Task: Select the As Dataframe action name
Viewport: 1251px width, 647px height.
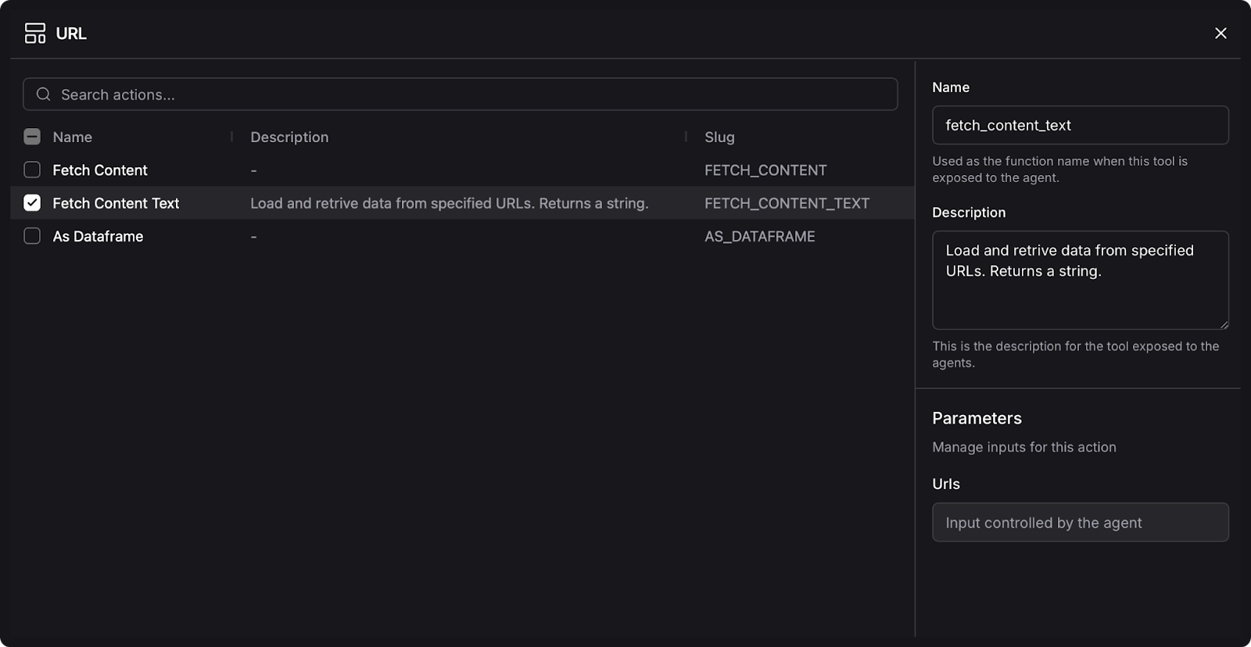Action: [x=98, y=236]
